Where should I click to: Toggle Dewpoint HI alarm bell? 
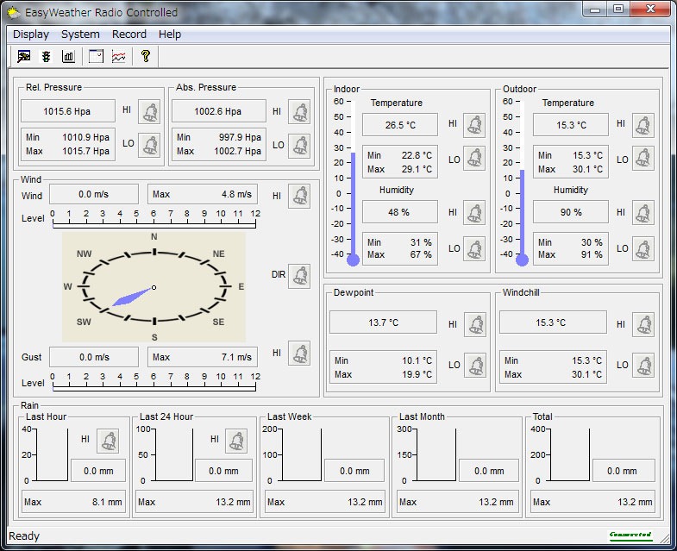tap(475, 325)
